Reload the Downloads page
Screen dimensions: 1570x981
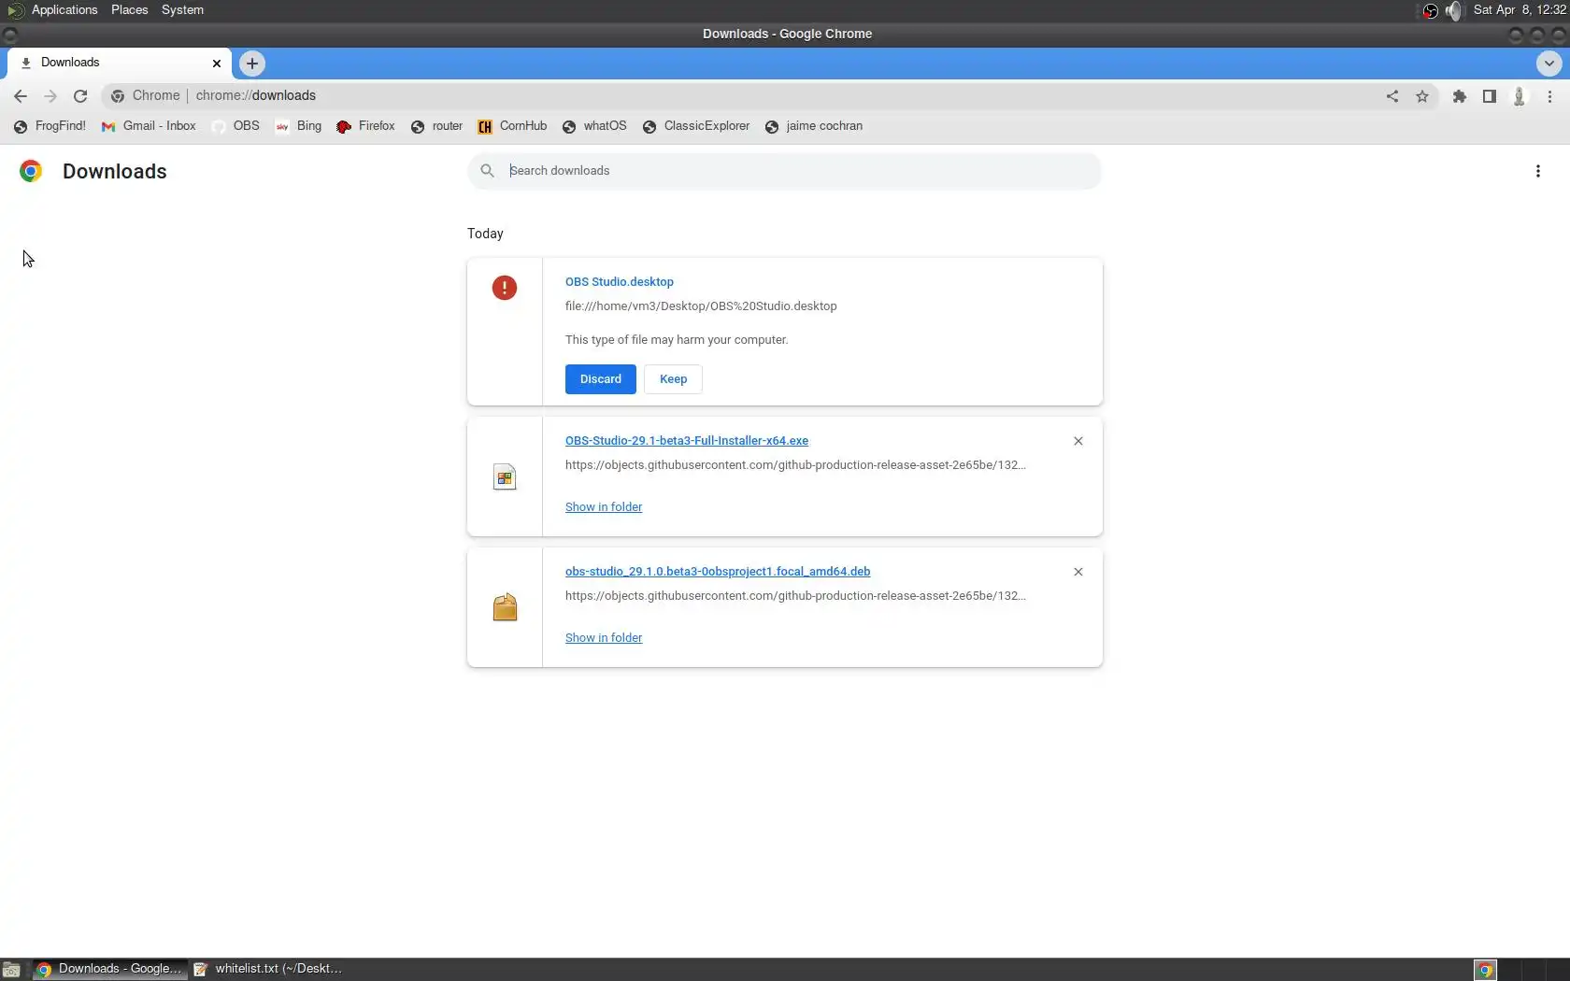click(80, 96)
